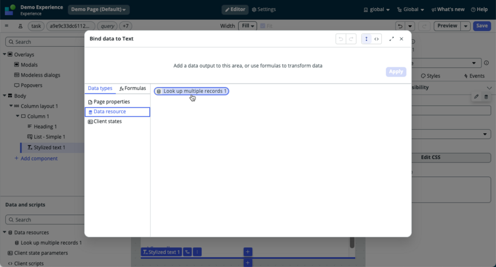Switch to the code view in the bind dialog
This screenshot has width=496, height=267.
[x=377, y=39]
